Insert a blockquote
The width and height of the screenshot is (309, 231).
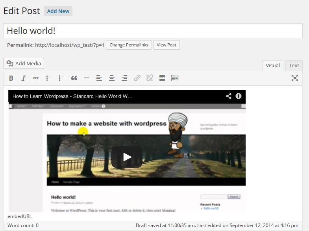pyautogui.click(x=74, y=78)
